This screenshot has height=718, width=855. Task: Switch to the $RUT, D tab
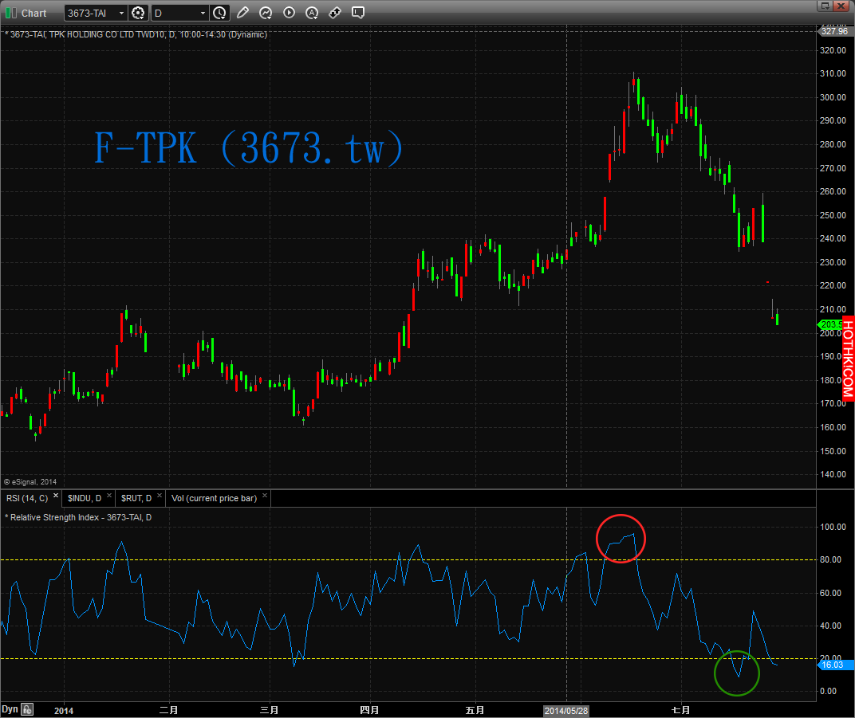click(136, 499)
